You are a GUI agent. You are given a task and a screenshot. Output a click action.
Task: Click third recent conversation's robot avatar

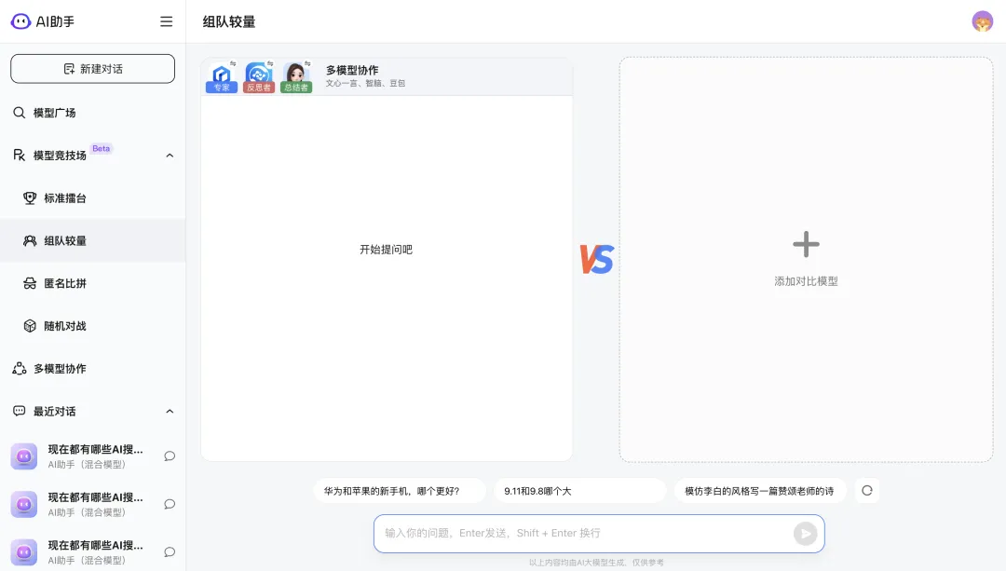[x=23, y=552]
